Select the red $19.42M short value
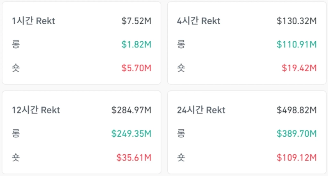 [x=299, y=68]
